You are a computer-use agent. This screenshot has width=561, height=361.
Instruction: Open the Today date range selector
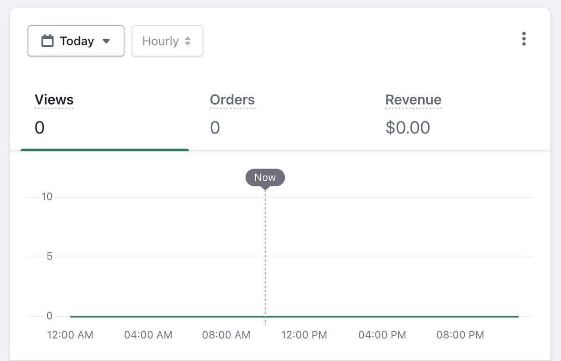76,41
